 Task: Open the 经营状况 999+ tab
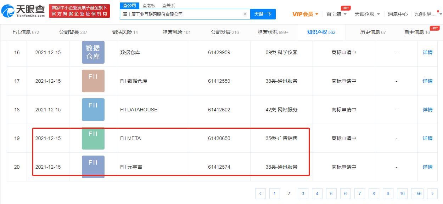coord(273,32)
